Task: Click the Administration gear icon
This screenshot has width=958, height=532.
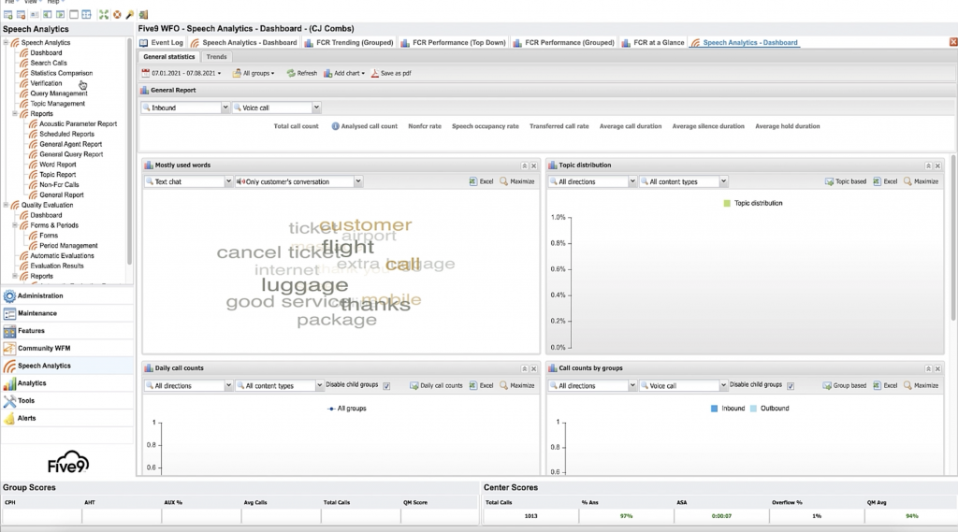Action: tap(10, 296)
